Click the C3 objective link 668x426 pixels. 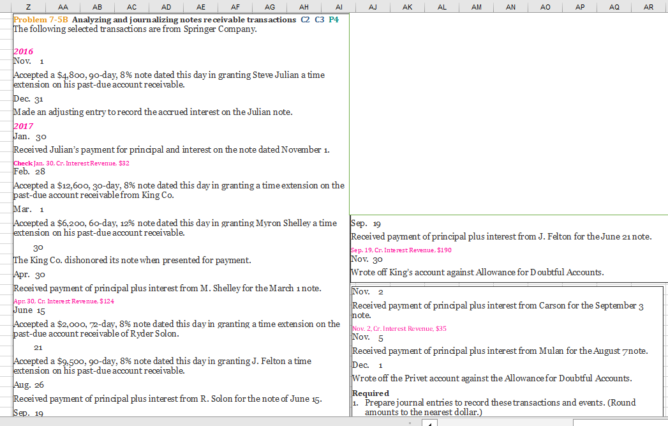pyautogui.click(x=318, y=20)
